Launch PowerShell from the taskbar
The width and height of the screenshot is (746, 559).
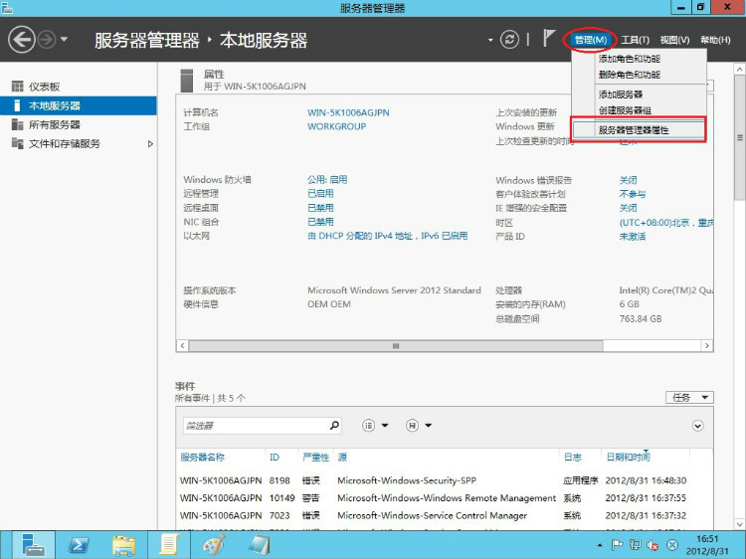(x=79, y=545)
